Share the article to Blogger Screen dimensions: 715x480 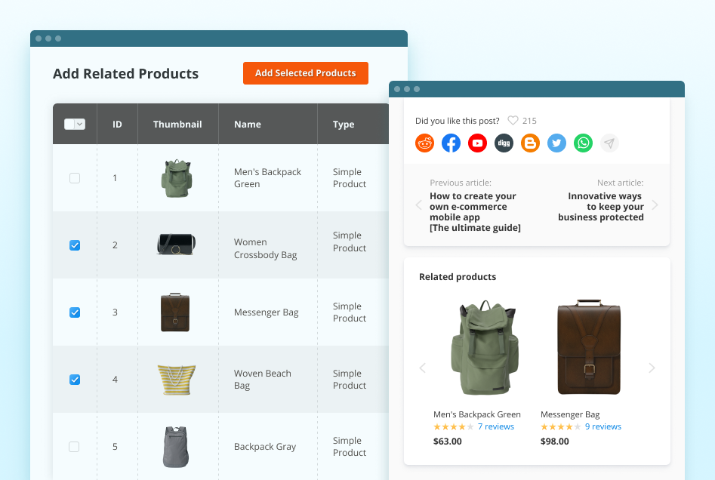pos(530,143)
